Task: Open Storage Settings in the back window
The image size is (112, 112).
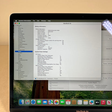Action: tap(107, 78)
